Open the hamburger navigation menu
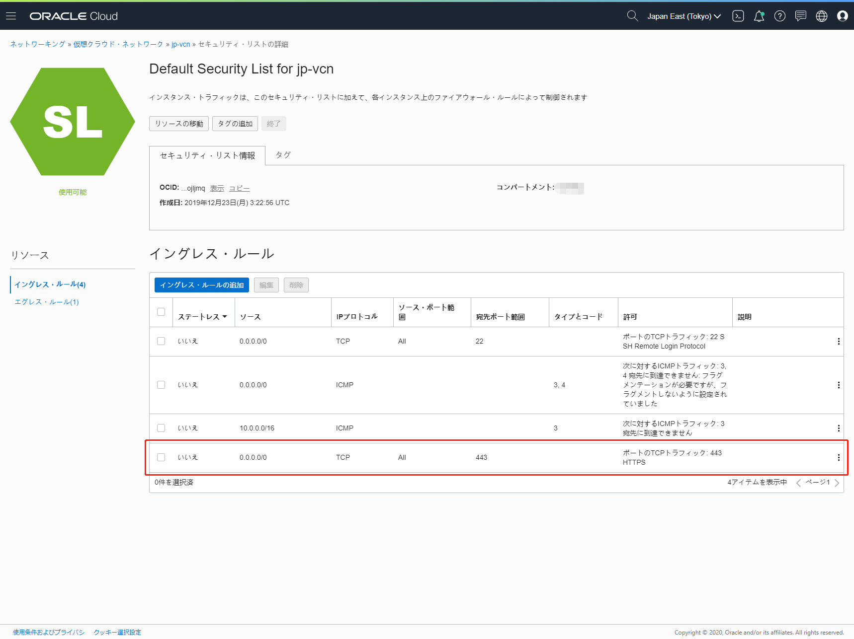 tap(11, 16)
